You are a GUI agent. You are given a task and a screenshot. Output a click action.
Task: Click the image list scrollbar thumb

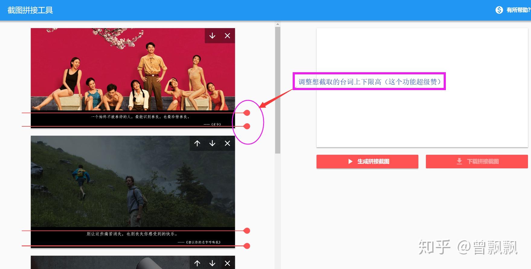coord(278,90)
